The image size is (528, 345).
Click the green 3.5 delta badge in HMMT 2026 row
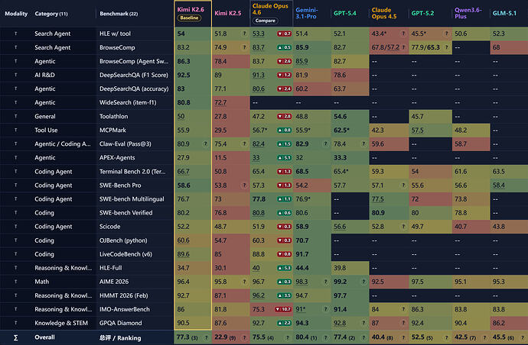284,295
